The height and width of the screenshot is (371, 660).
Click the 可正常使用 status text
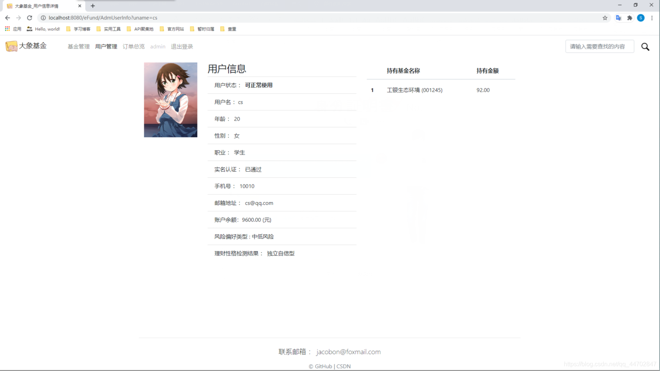click(x=259, y=85)
